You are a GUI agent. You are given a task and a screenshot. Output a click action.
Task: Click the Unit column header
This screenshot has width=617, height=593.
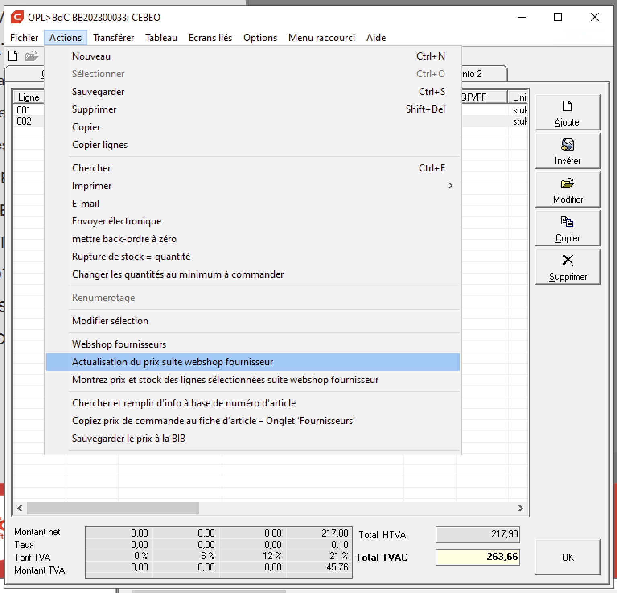pos(519,97)
